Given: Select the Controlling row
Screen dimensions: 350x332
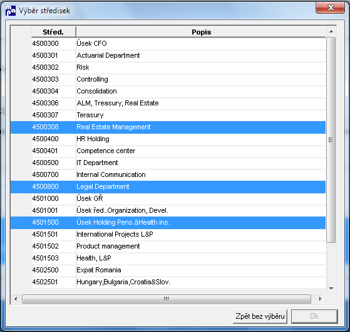Looking at the screenshot, I should point(168,79).
